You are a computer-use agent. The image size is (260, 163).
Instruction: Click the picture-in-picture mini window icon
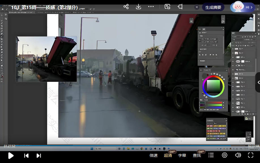[167, 7]
